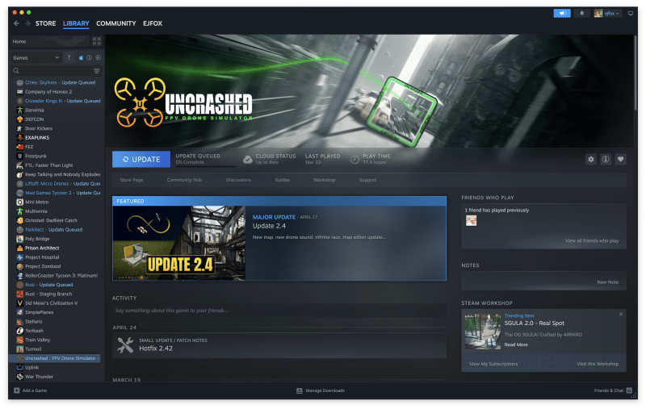Click the activity comment input field
Viewport: 646px width, 409px height.
279,311
